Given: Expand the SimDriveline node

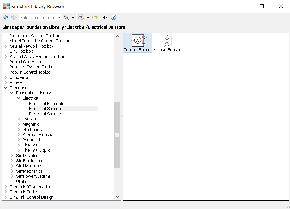Looking at the screenshot, I should pos(12,155).
